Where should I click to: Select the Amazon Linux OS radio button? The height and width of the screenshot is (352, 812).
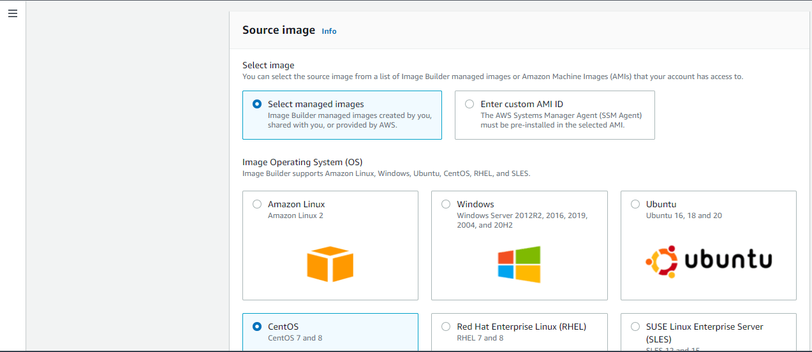[257, 204]
